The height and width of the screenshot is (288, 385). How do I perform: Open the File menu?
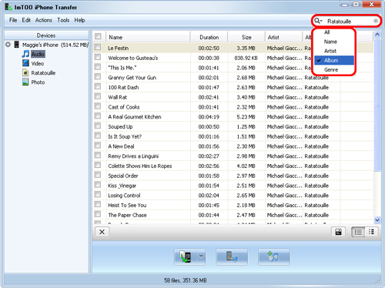(13, 20)
